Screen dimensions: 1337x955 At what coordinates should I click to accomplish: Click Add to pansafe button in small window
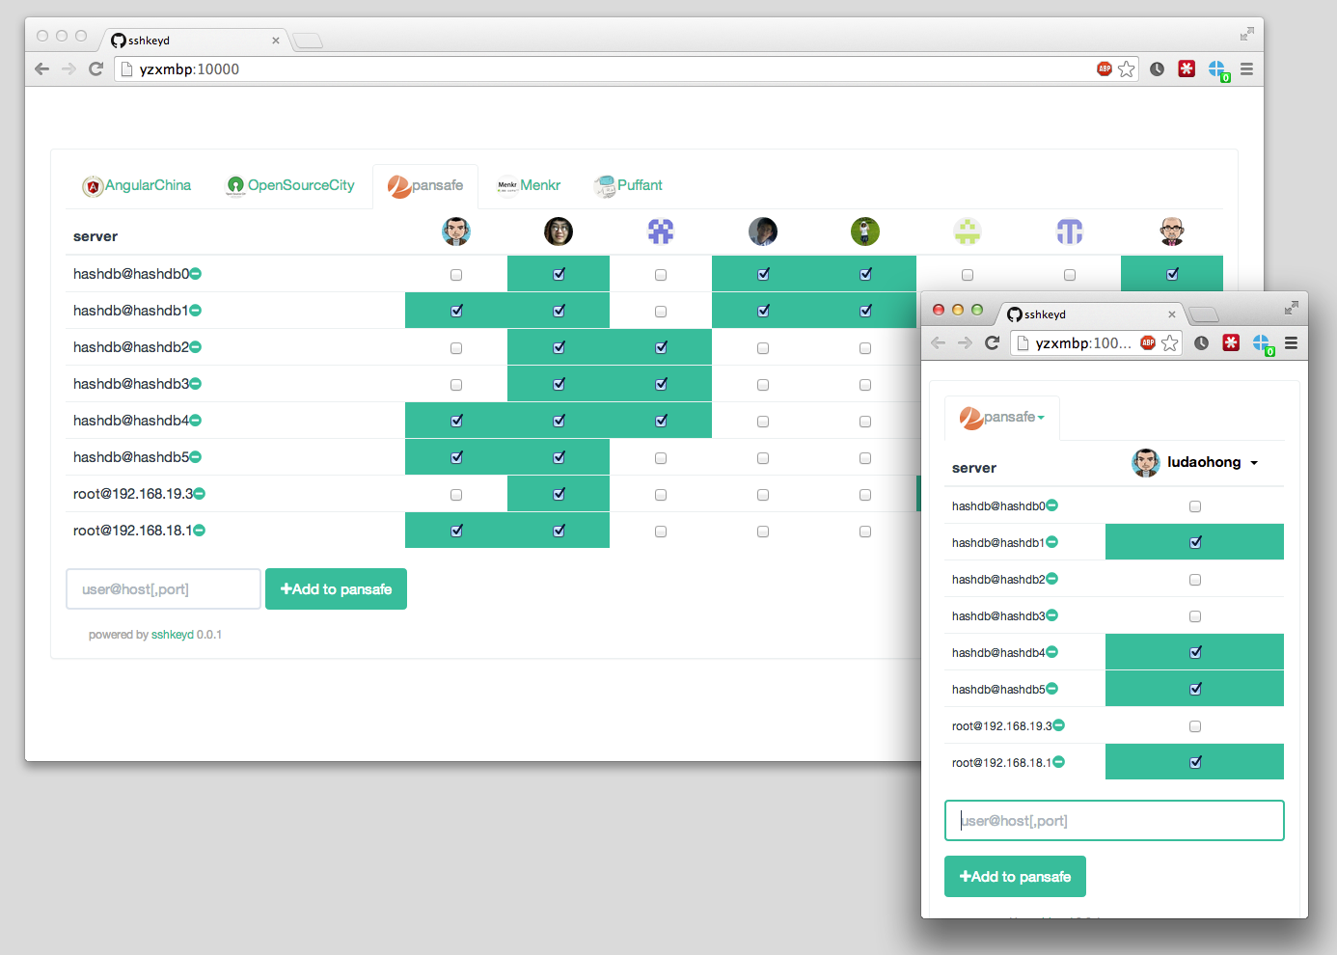(1015, 877)
